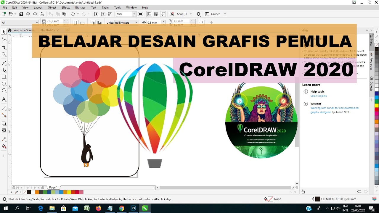Expand the Hints docker double-arrow
The image size is (379, 213).
pyautogui.click(x=367, y=30)
